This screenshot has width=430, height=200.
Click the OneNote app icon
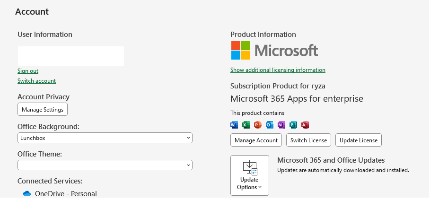coord(281,125)
